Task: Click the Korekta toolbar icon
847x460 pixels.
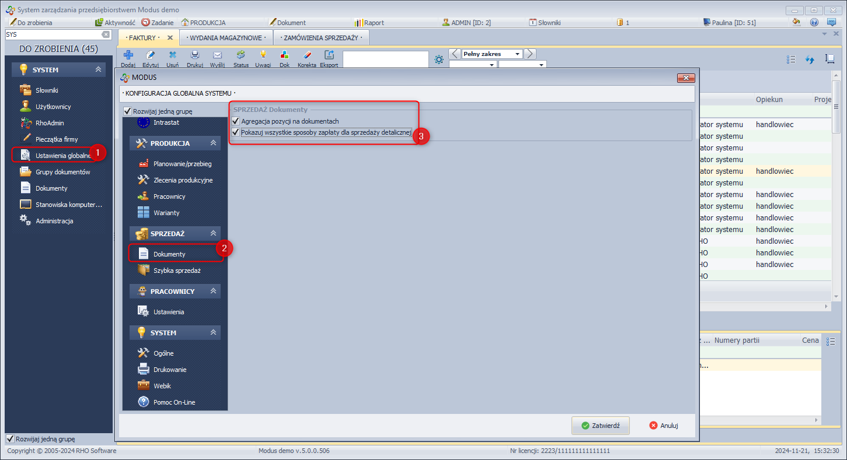Action: point(306,55)
